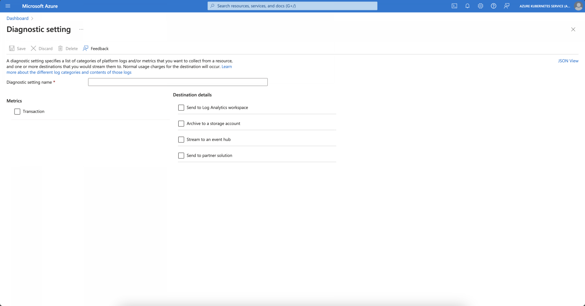Open the Learn more about log categories link

[x=69, y=72]
